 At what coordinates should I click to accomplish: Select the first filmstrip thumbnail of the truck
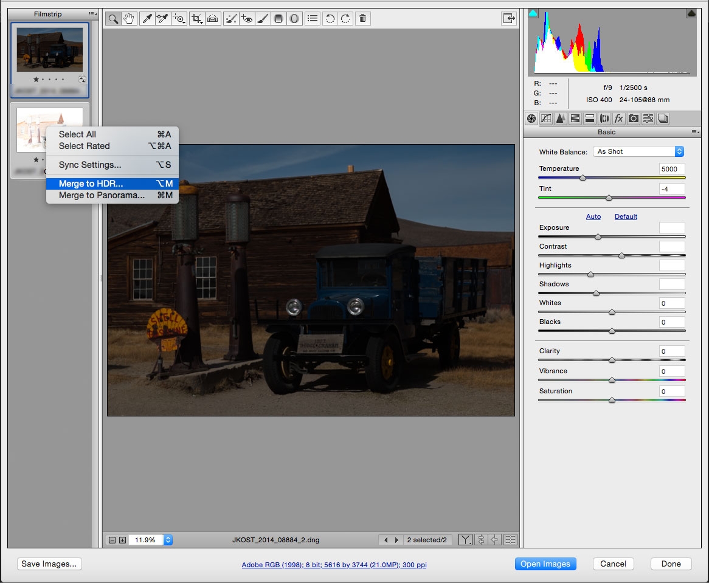[x=50, y=50]
